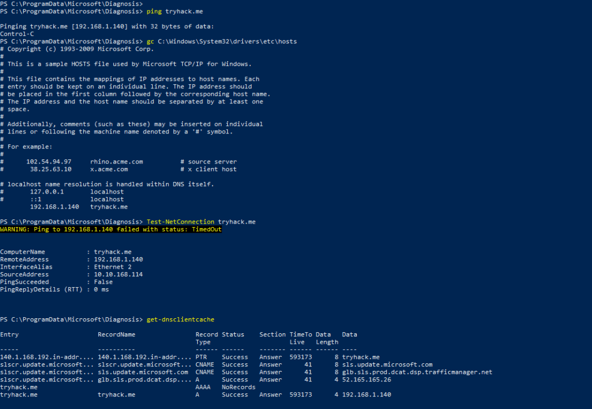
Task: Click the 102.54.94.97 example IP address
Action: [49, 162]
